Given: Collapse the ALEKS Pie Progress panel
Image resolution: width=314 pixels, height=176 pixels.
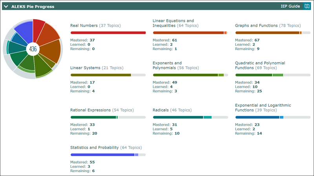Looking at the screenshot, I should click(6, 7).
